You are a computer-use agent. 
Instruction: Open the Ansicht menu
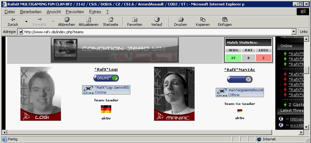(54, 12)
